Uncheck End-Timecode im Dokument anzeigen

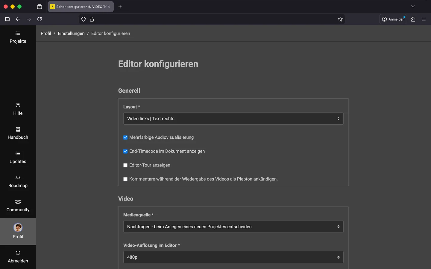pyautogui.click(x=125, y=152)
